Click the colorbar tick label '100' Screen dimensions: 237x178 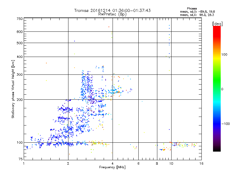click(224, 55)
